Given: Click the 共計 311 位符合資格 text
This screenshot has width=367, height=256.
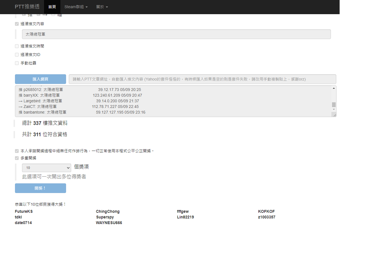Looking at the screenshot, I should click(x=44, y=134).
